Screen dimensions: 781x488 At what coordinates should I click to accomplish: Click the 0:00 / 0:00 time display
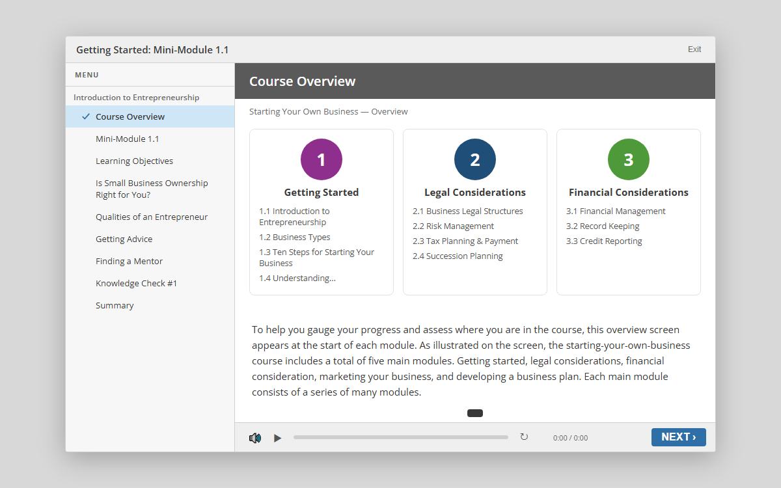tap(570, 438)
